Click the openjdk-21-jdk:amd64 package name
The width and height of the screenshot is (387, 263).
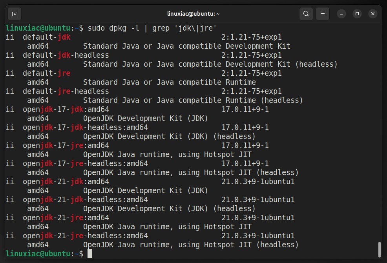(x=66, y=182)
